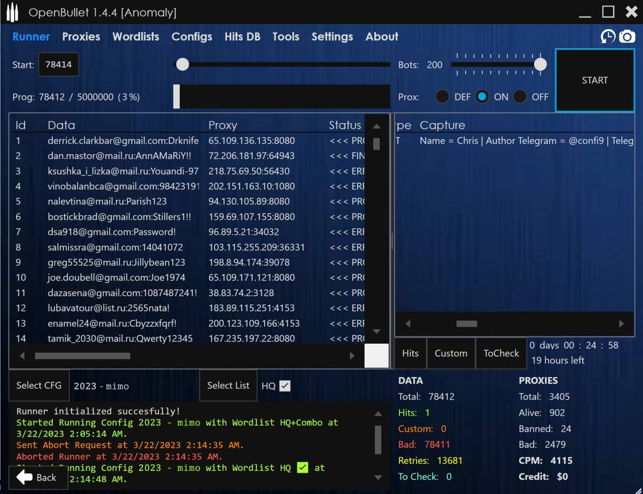Screen dimensions: 643x494
Task: Select the DEF proxy radio button
Action: (x=442, y=97)
